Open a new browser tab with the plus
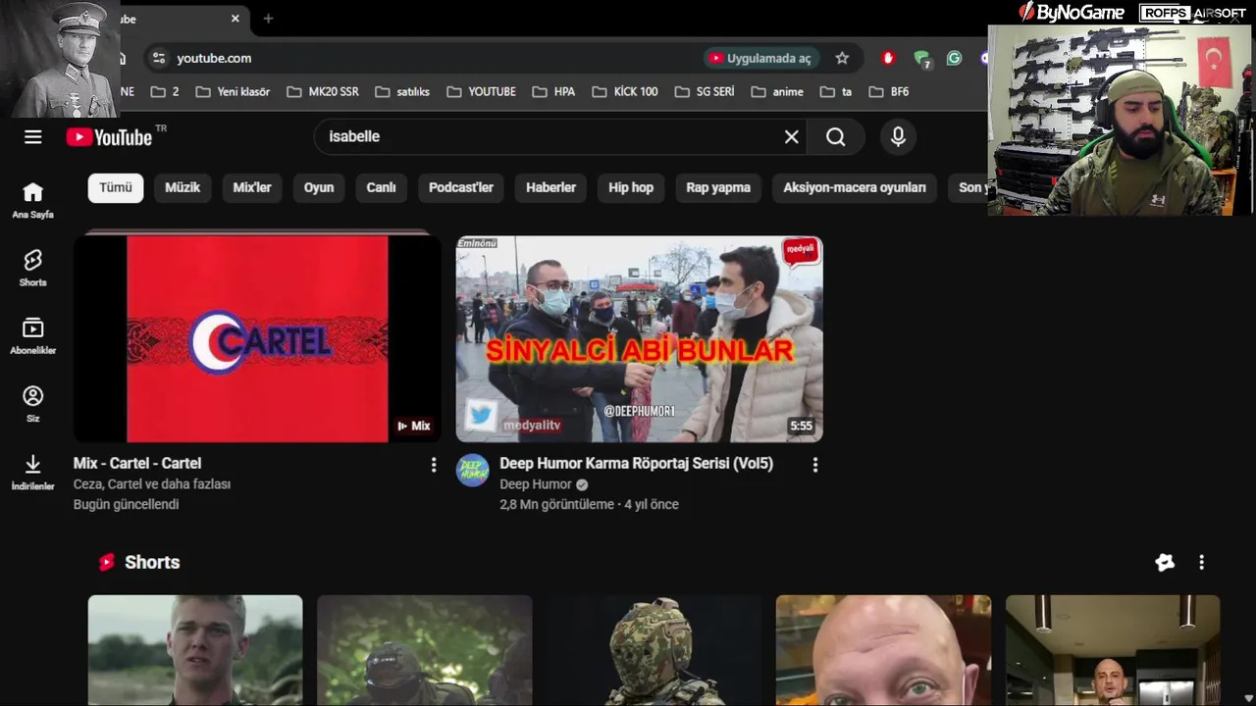Screen dimensions: 1256x706 click(268, 19)
